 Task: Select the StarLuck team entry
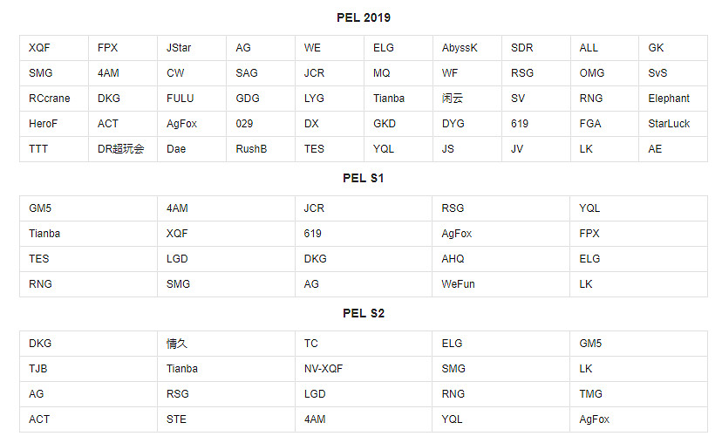click(x=669, y=124)
